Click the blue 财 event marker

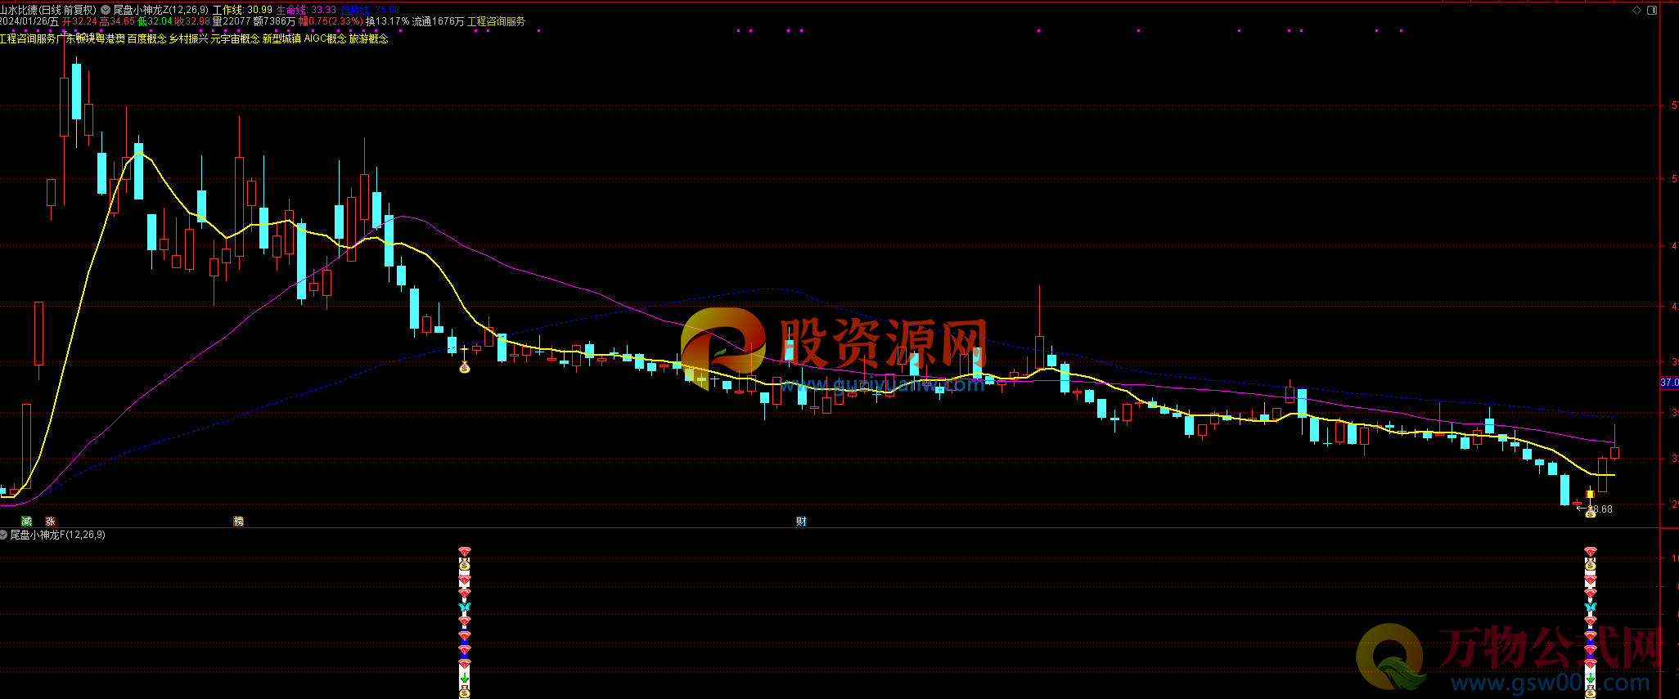click(802, 521)
